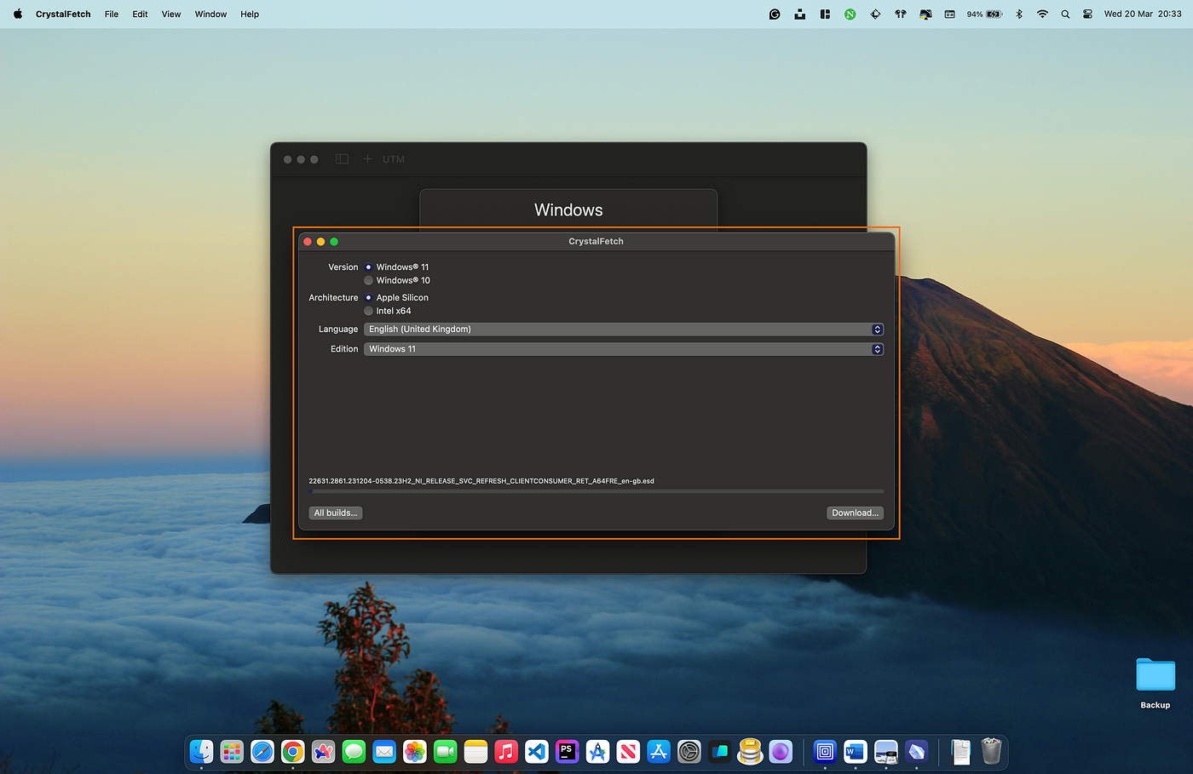1193x774 pixels.
Task: Open Launchpad from the dock
Action: coord(232,751)
